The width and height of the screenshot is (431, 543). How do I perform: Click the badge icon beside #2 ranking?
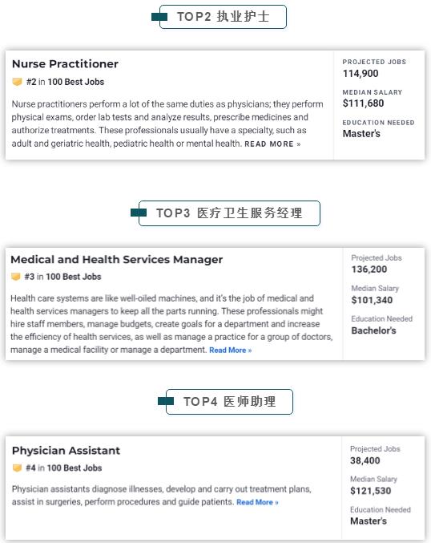tap(17, 82)
